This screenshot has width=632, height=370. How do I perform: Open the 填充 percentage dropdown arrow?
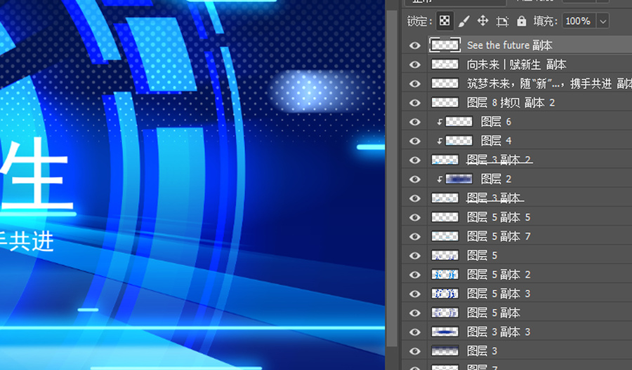pos(603,21)
